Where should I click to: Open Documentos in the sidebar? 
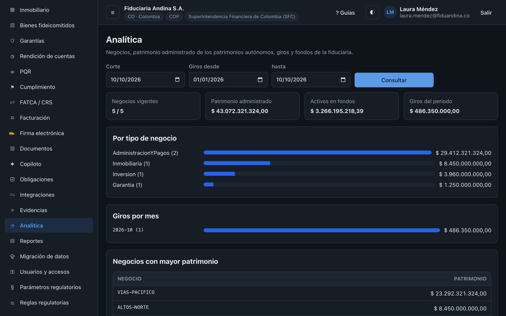pyautogui.click(x=49, y=149)
